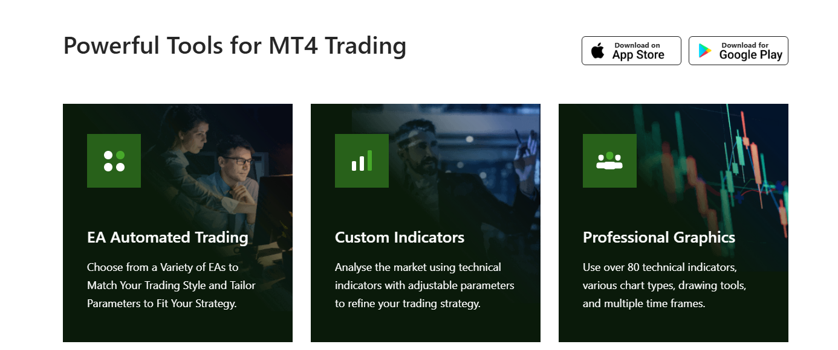Screen dimensions: 838x350
Task: Click the Apple logo in App Store button
Action: point(597,51)
